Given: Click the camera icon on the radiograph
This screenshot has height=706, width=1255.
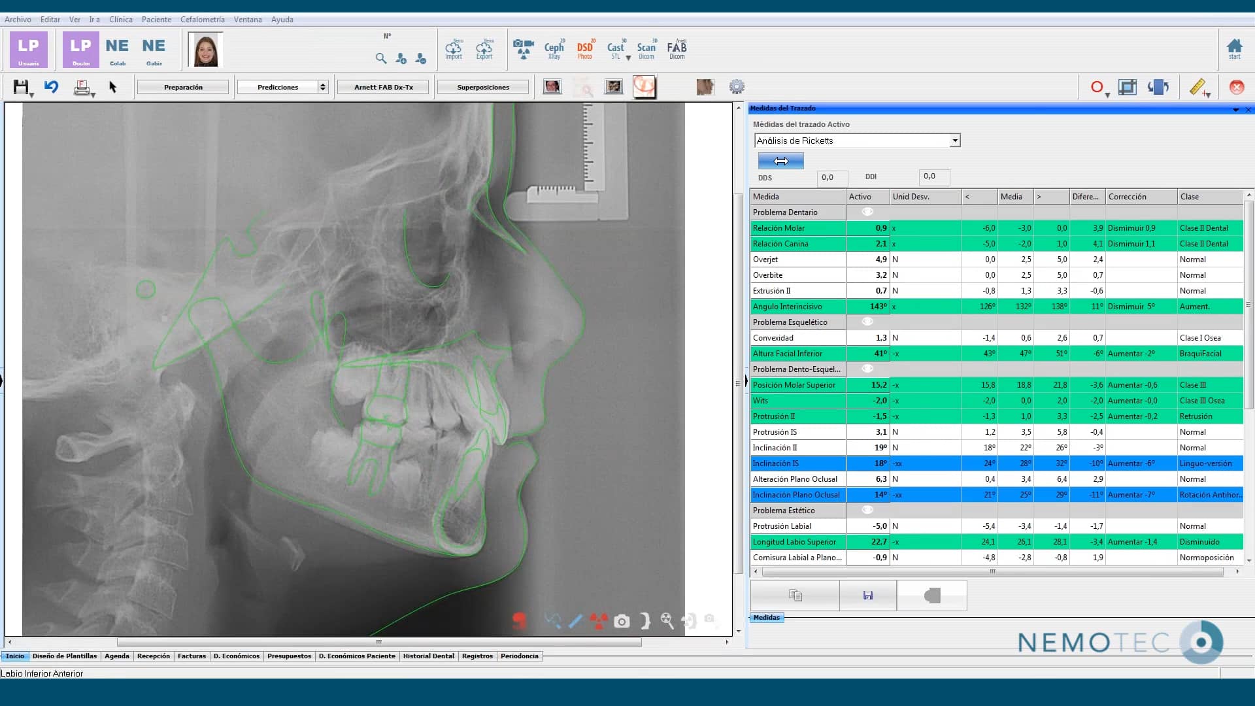Looking at the screenshot, I should pos(622,621).
